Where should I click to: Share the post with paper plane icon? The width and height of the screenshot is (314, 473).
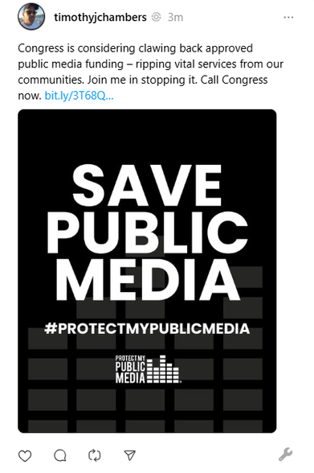point(130,455)
